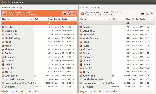156x94 pixels.
Task: Select Videos folder icon in left pane
Action: click(x=3, y=64)
